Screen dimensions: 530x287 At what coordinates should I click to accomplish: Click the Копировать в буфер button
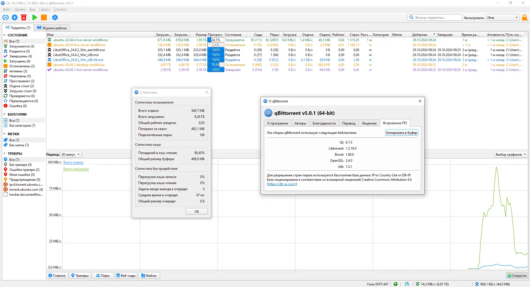(402, 133)
